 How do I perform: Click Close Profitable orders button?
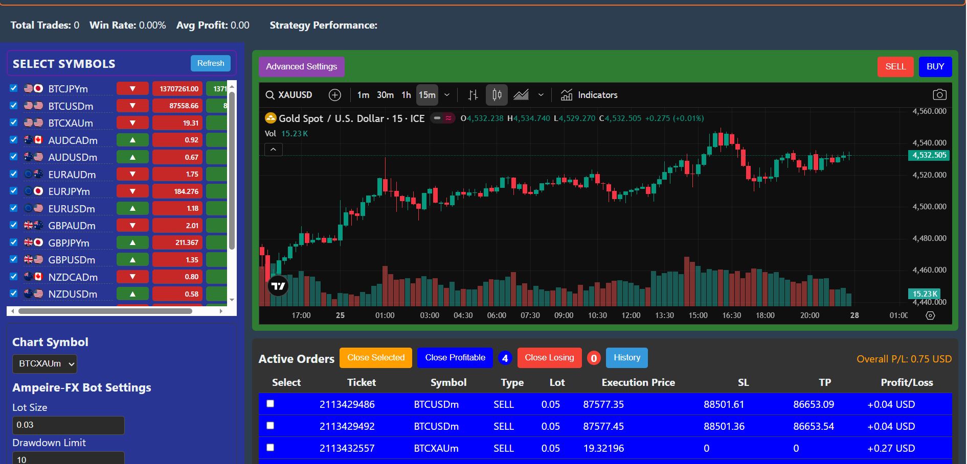pos(454,358)
